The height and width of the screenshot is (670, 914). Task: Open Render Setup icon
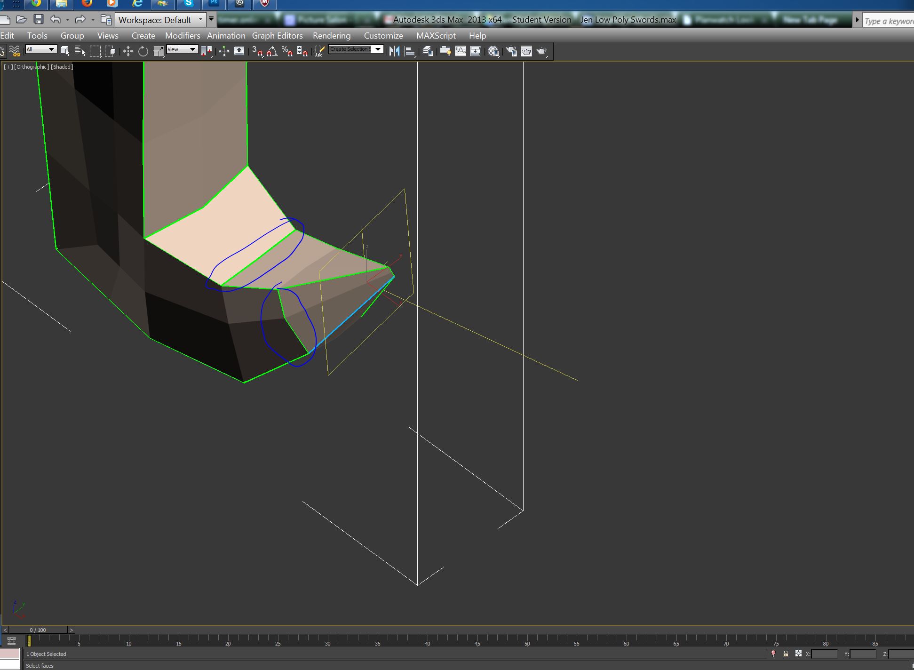coord(511,51)
